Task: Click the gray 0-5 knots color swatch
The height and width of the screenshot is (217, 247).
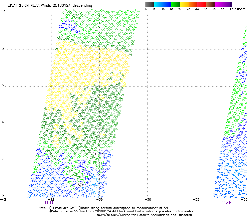Action: [x=150, y=4]
